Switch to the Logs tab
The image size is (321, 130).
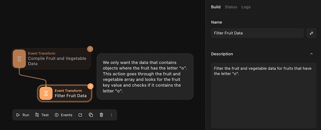(x=246, y=7)
